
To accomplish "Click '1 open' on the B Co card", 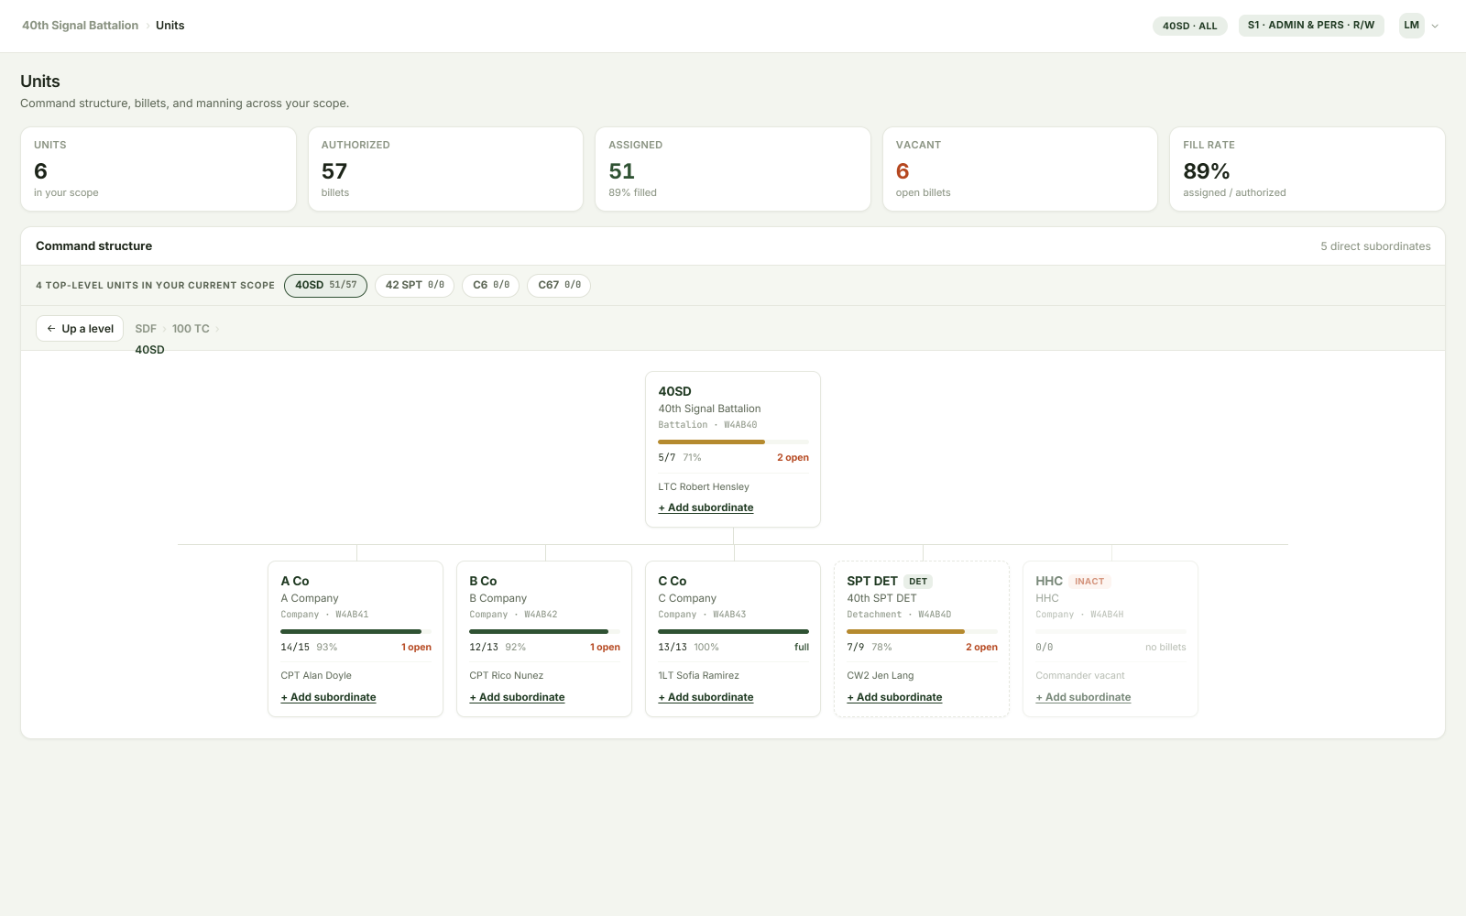I will pos(605,648).
